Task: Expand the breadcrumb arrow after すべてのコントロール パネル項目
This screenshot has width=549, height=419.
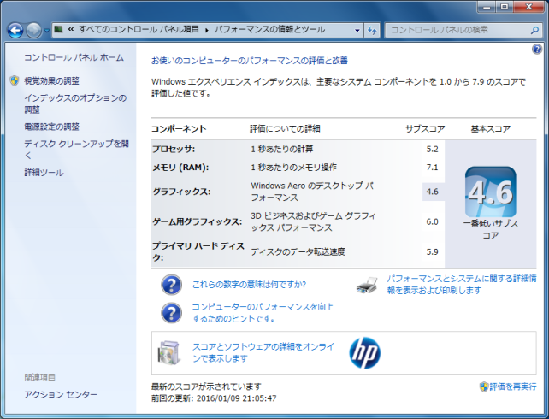Action: point(207,30)
